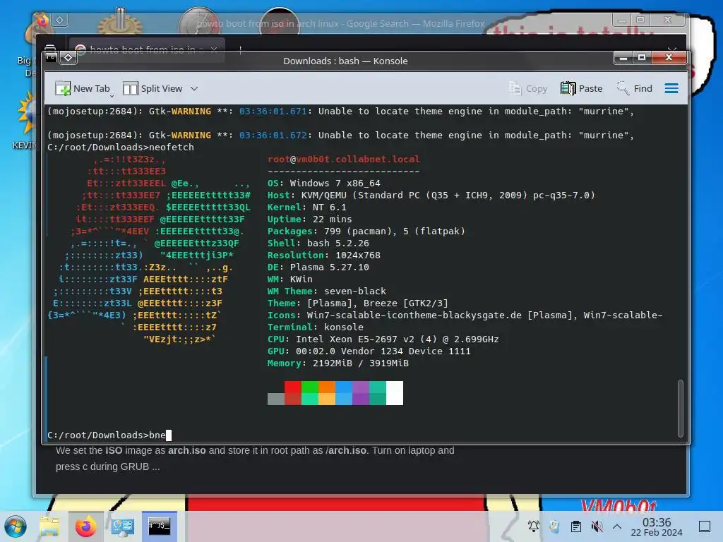The image size is (723, 542).
Task: Open the notifications bell in system tray
Action: click(x=534, y=526)
